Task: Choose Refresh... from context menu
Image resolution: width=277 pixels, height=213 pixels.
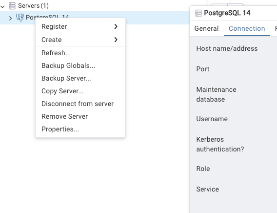Action: [x=80, y=53]
